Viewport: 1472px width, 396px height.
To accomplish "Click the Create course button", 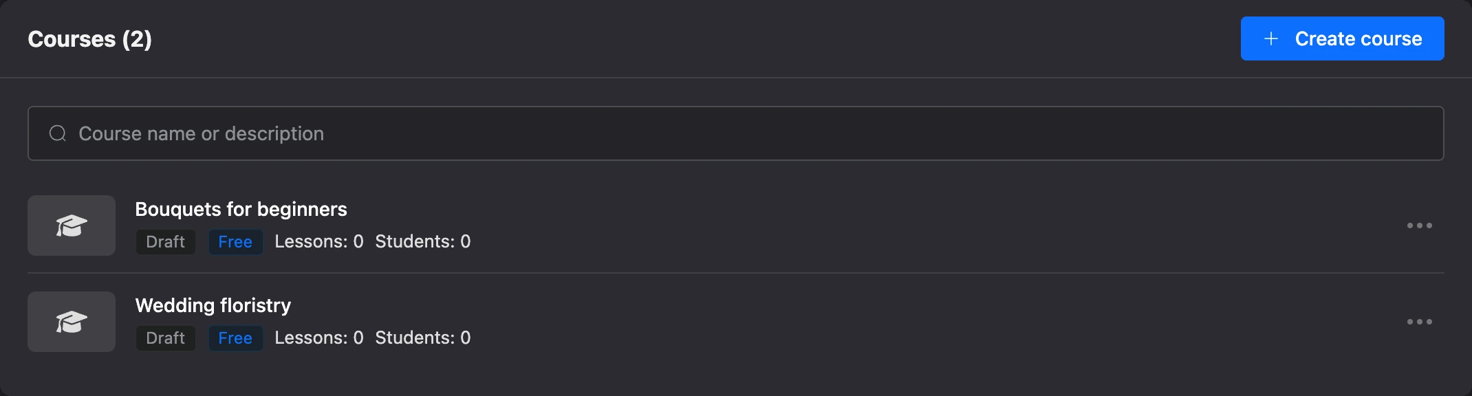I will pyautogui.click(x=1342, y=38).
